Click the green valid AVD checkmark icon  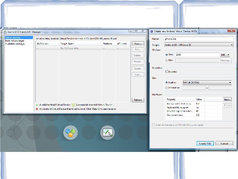37,105
